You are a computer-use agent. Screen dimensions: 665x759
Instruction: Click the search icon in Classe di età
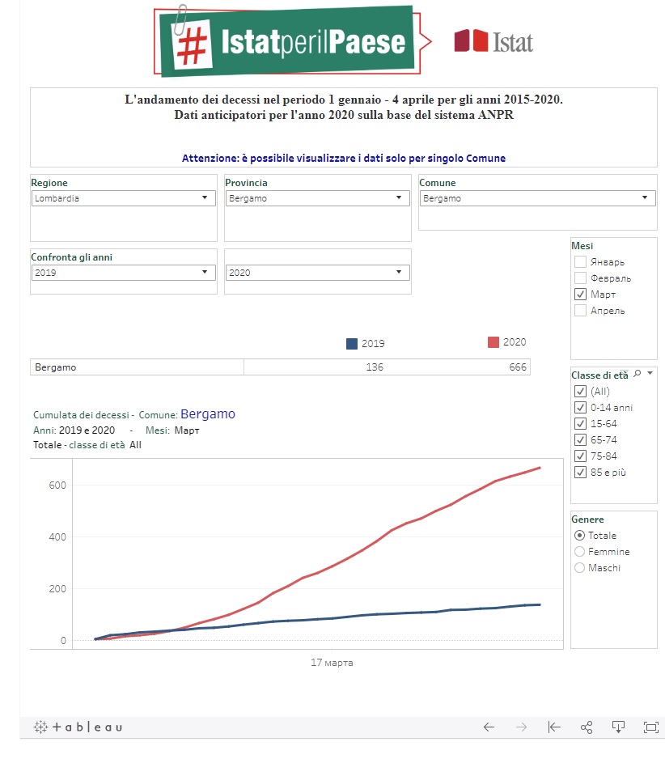(x=637, y=373)
